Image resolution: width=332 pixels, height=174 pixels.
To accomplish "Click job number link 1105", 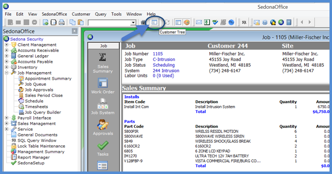I will coord(158,54).
